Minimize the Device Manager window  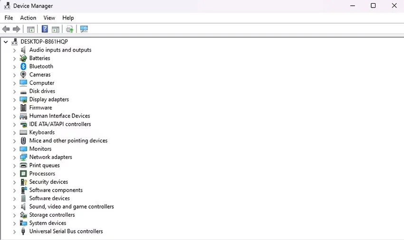[353, 6]
